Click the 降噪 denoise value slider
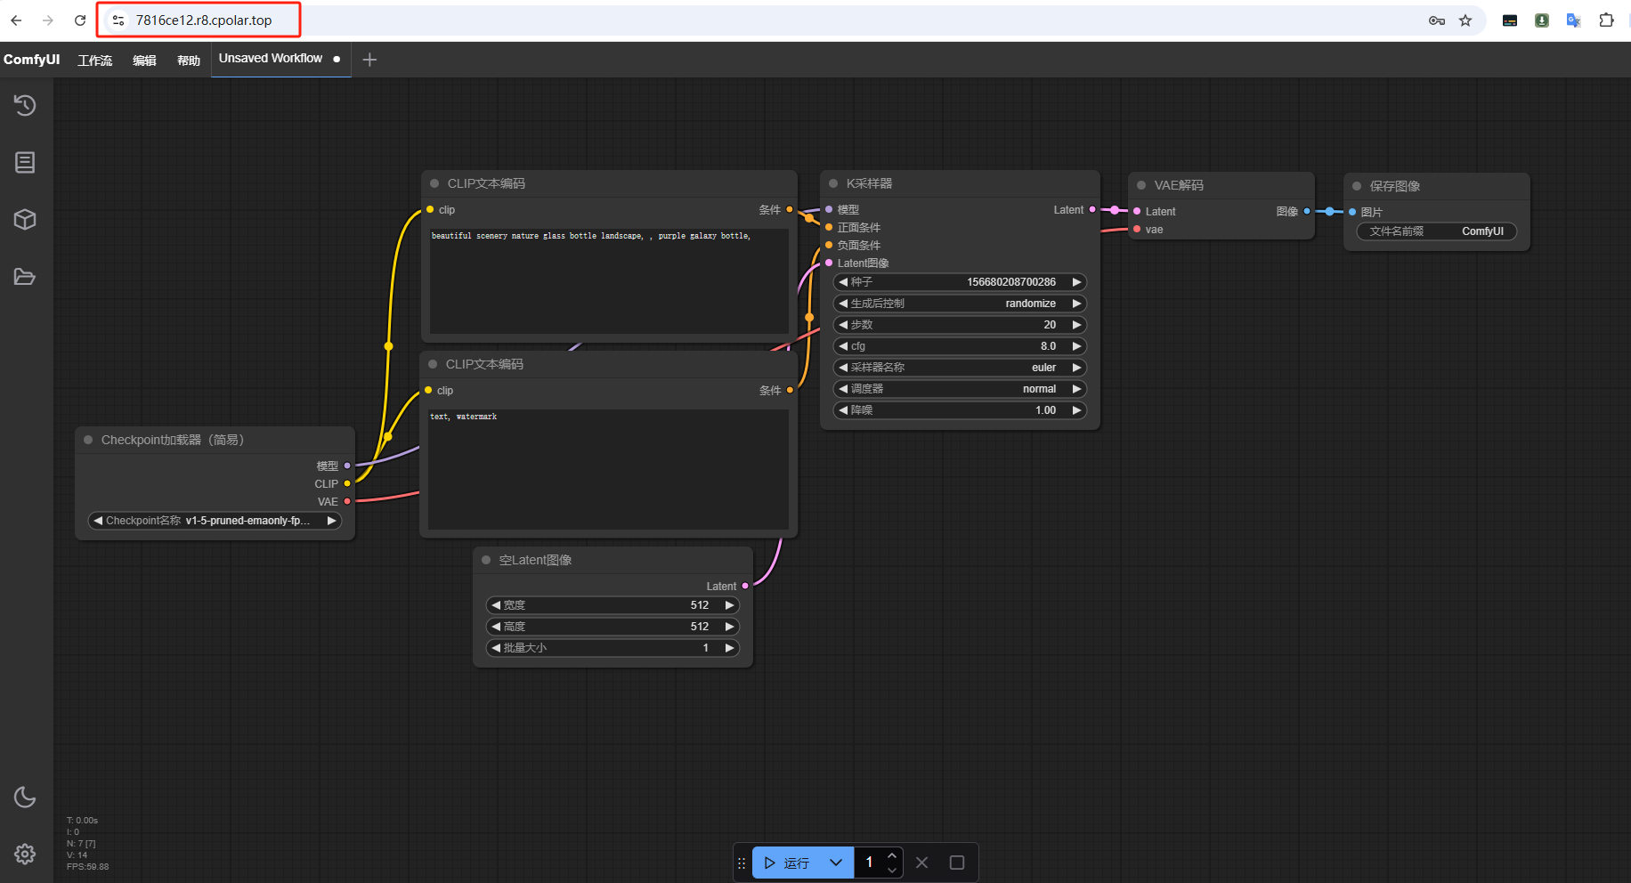The image size is (1631, 883). 959,410
